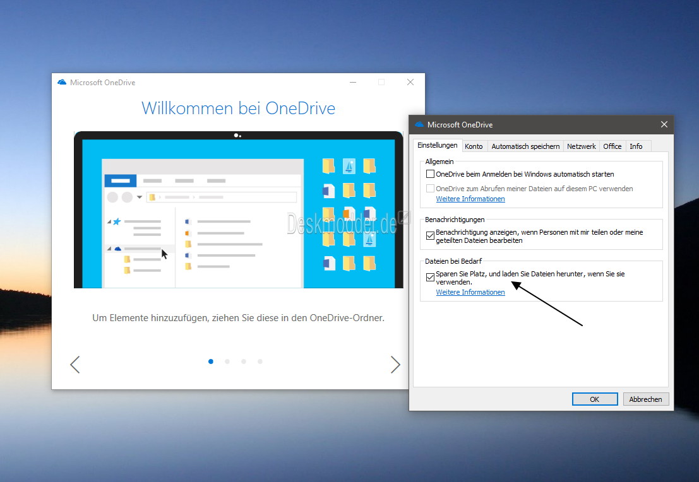The image size is (699, 482).
Task: Minimize the Willkommen bei OneDrive window
Action: coord(353,82)
